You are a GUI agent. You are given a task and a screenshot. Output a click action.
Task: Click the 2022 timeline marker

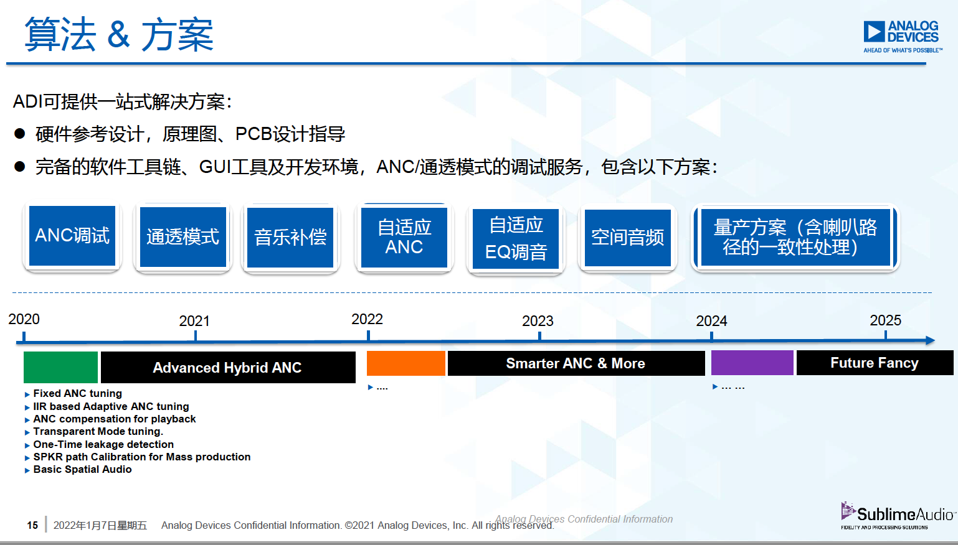click(x=368, y=335)
